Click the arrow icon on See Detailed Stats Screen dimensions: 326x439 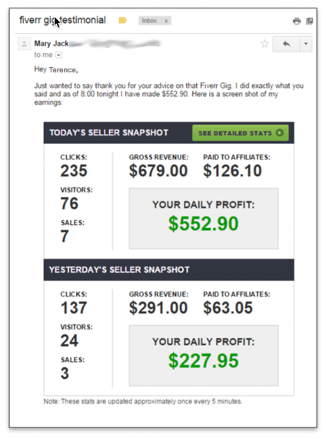pos(280,133)
